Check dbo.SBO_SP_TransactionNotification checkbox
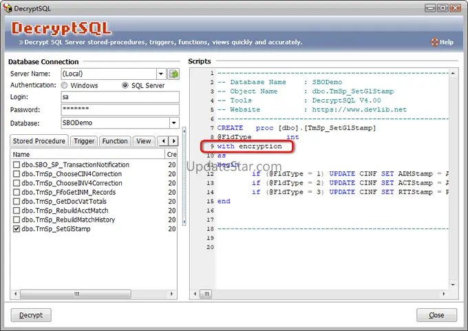 pyautogui.click(x=17, y=165)
